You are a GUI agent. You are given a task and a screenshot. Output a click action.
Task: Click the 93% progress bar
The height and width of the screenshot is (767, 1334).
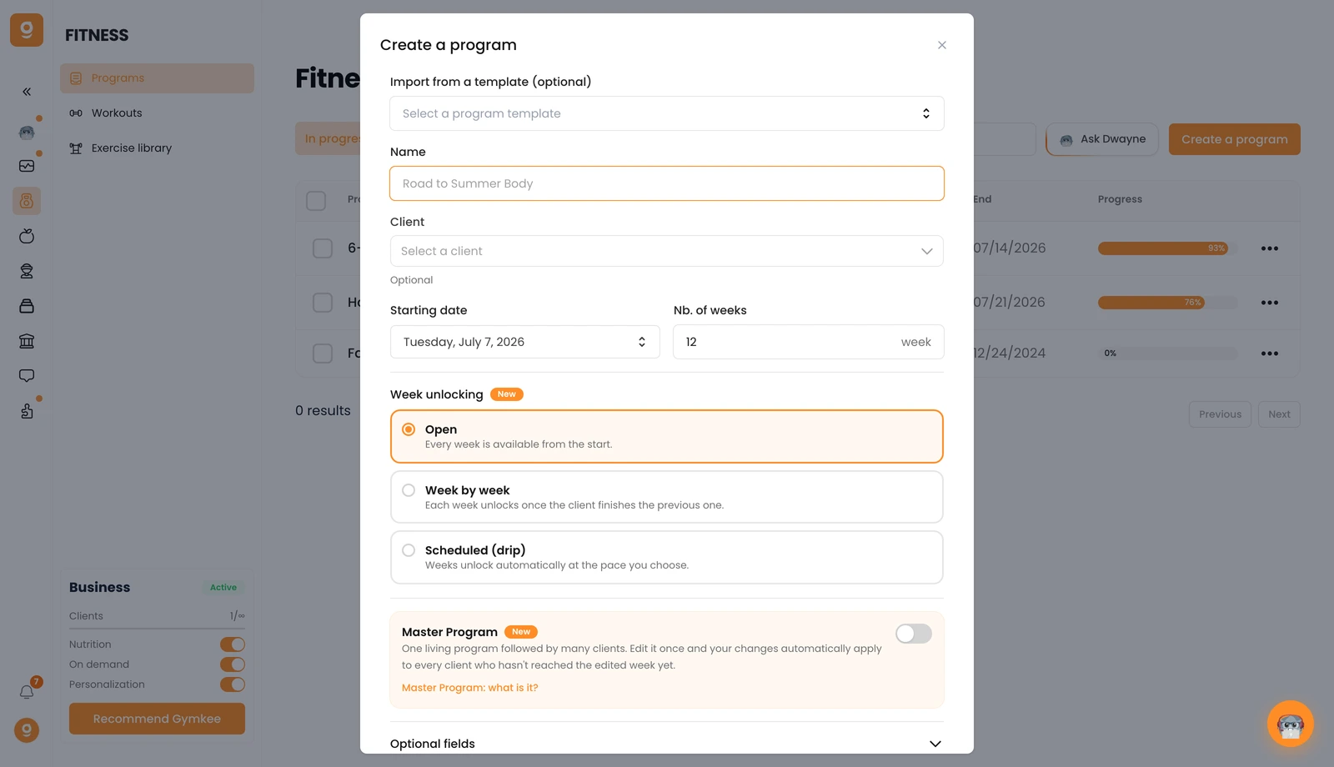point(1168,248)
